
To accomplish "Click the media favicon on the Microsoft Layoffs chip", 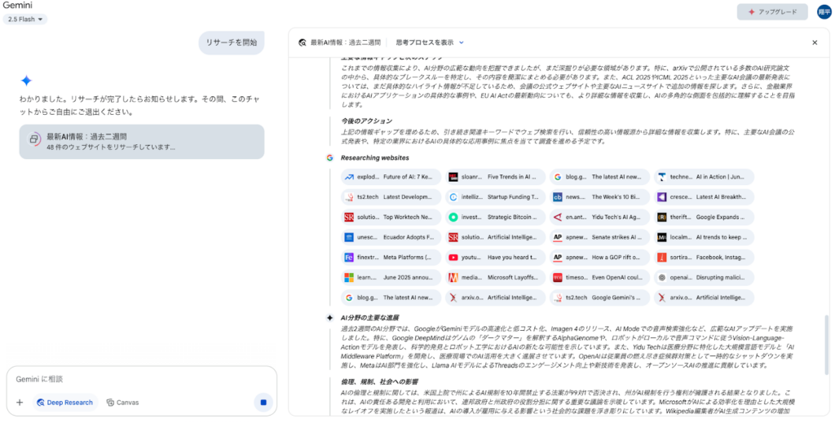I will click(453, 278).
